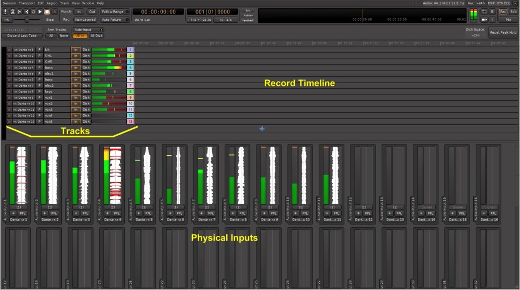Viewport: 520px width, 290px height.
Task: Arm record for the bass track
Action: (9, 68)
